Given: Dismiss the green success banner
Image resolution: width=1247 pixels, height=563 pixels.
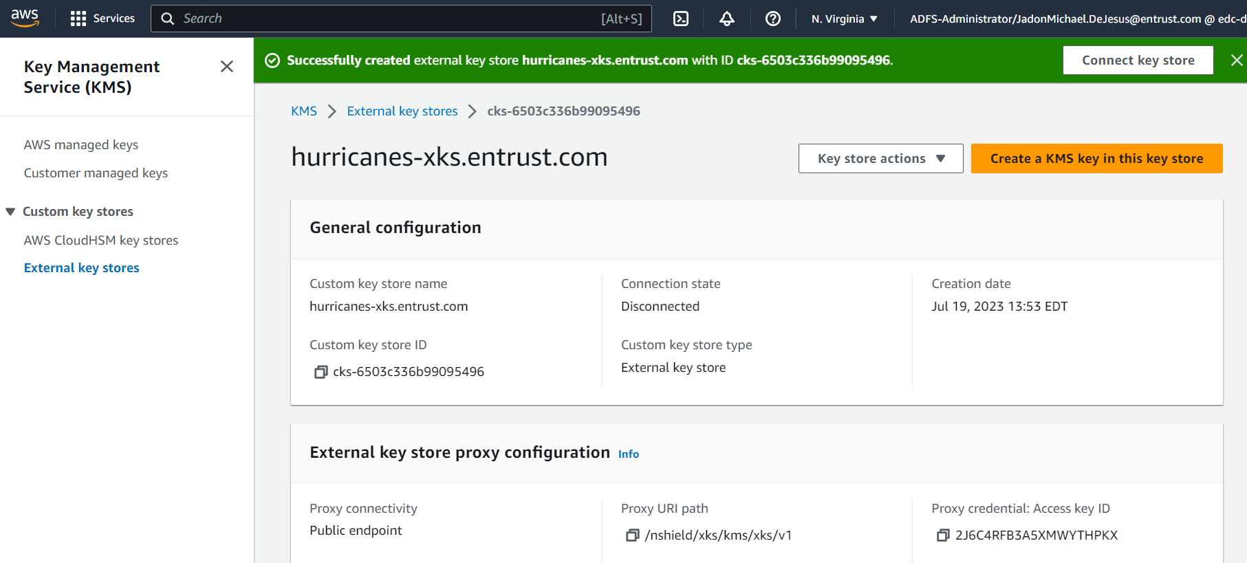Looking at the screenshot, I should [x=1237, y=60].
